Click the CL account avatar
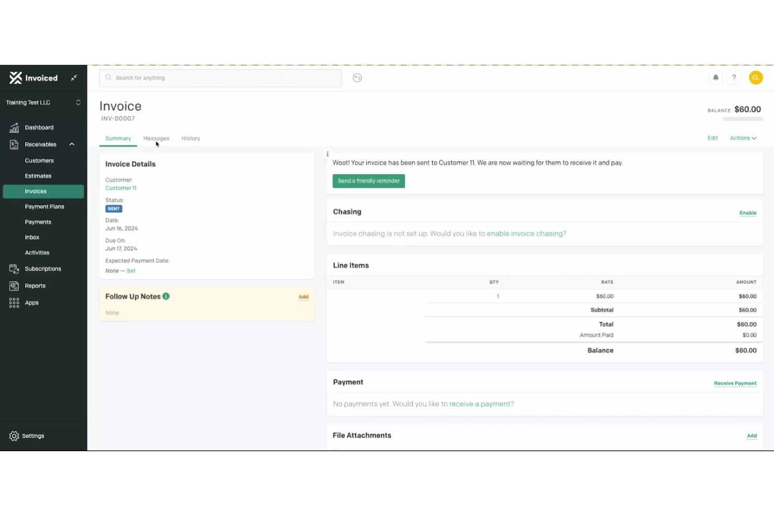The width and height of the screenshot is (774, 516). point(756,77)
